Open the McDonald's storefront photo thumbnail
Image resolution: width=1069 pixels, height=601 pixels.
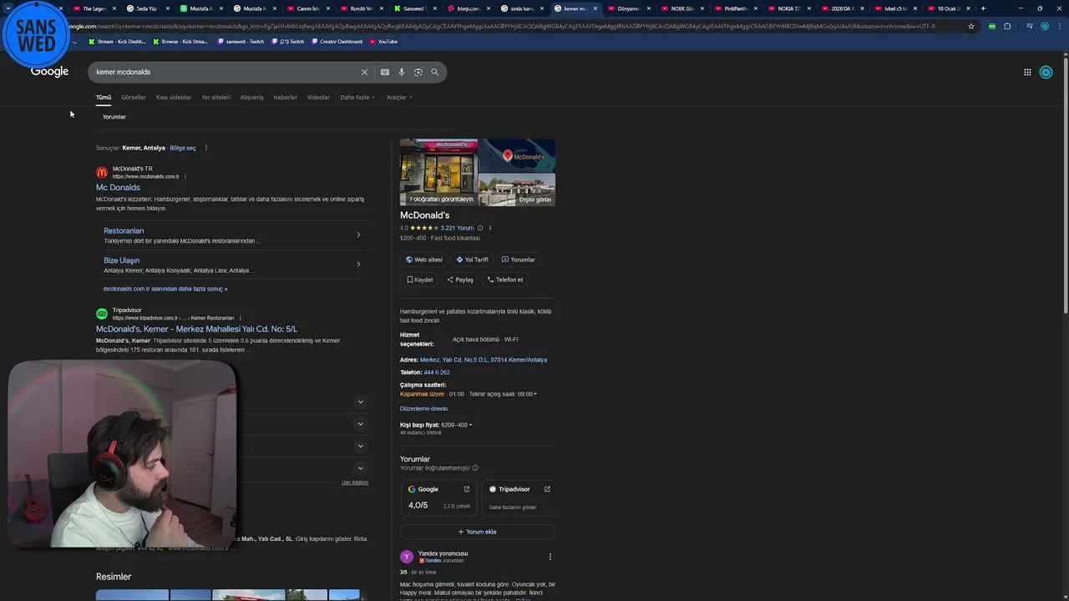pyautogui.click(x=438, y=172)
